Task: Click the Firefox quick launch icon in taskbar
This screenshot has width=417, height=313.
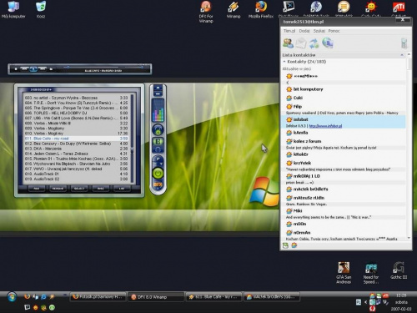Action: pyautogui.click(x=27, y=296)
